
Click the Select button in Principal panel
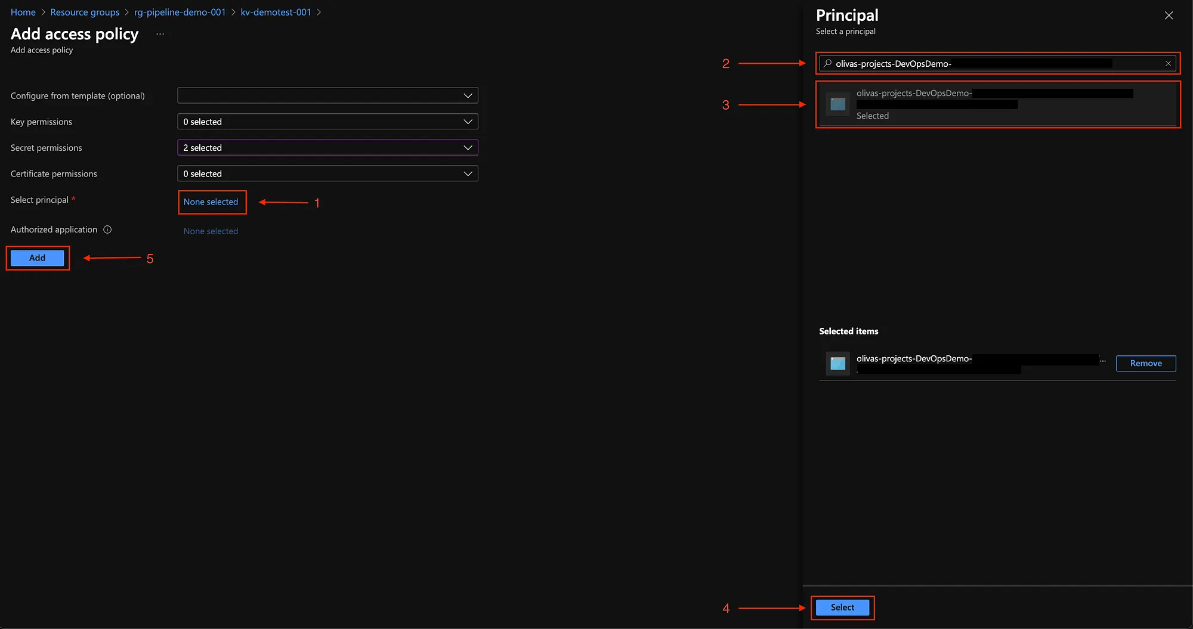click(842, 608)
